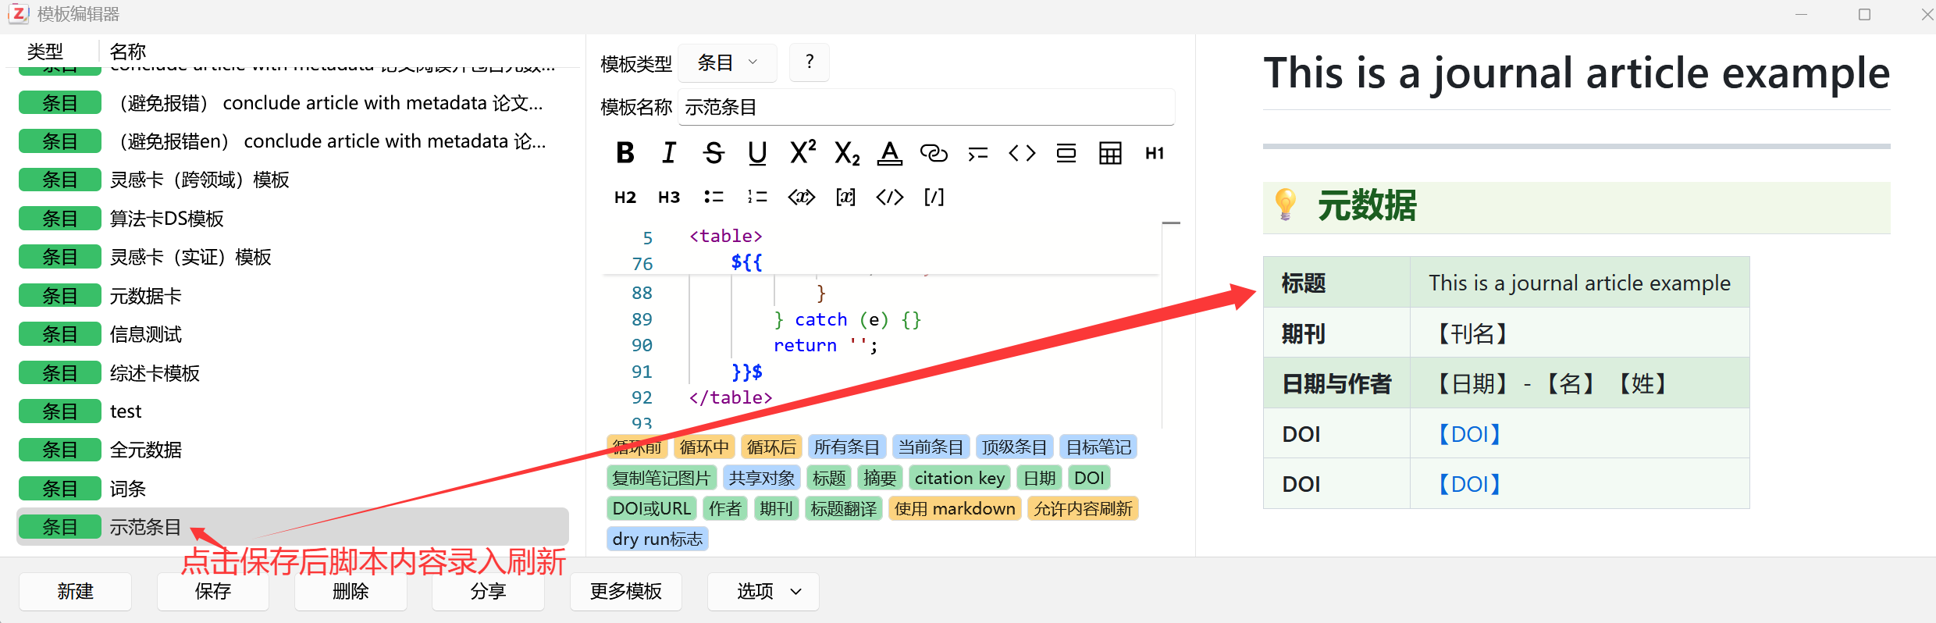Apply the H3 heading format
Screen dimensions: 1936x623
coord(669,197)
